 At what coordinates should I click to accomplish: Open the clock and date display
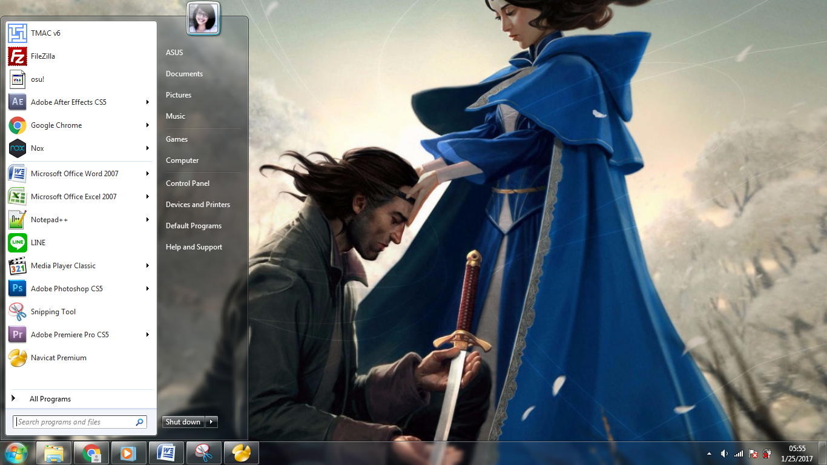[797, 453]
